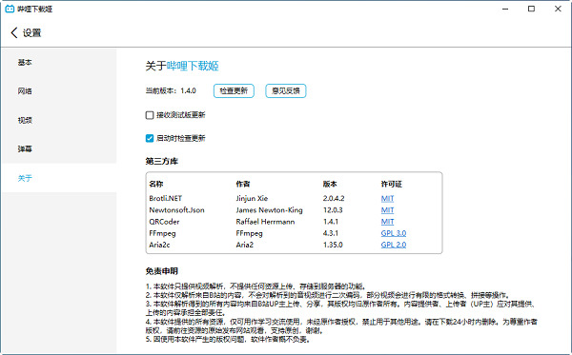Click version 12.0.3 cell
Image resolution: width=572 pixels, height=355 pixels.
point(333,210)
